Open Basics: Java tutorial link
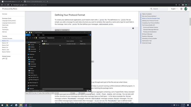 click(x=6, y=50)
